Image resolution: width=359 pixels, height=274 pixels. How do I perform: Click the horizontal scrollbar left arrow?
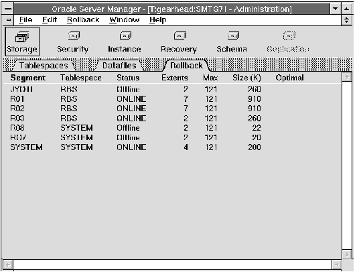click(x=8, y=265)
